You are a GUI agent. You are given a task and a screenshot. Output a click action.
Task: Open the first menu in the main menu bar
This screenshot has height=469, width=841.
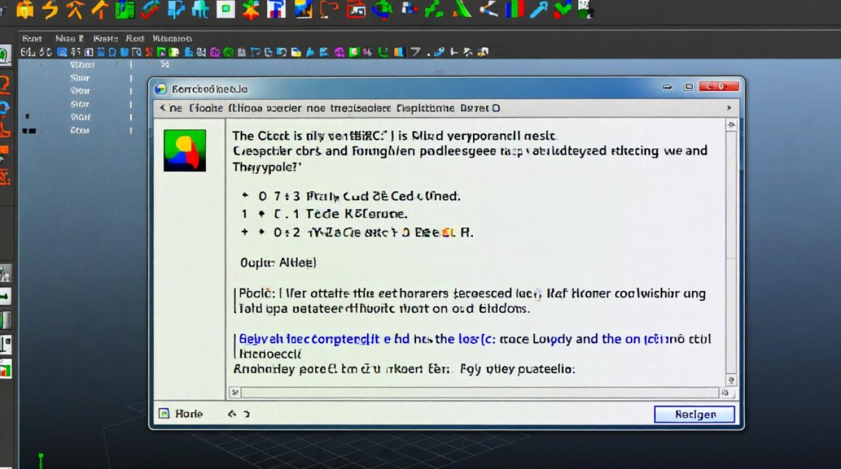[x=31, y=38]
